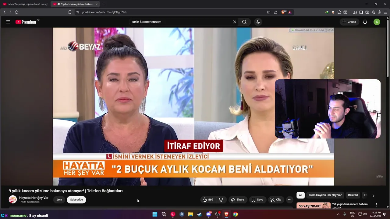Screen dimensions: 390x219
Task: Open the Brave playlist music note icon
Action: [x=355, y=12]
